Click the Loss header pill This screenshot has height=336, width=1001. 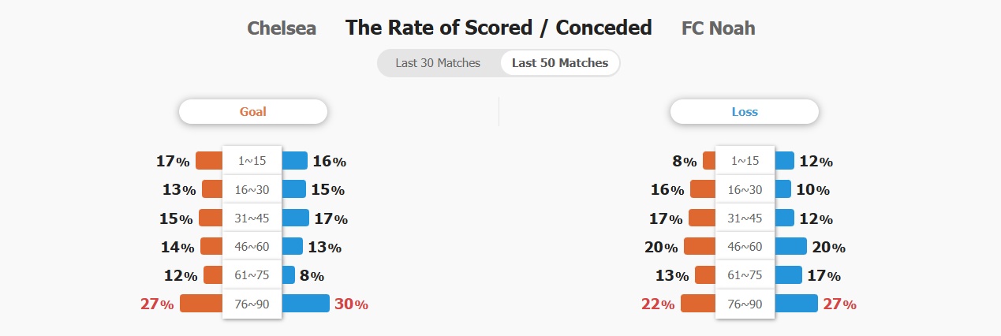pyautogui.click(x=745, y=112)
